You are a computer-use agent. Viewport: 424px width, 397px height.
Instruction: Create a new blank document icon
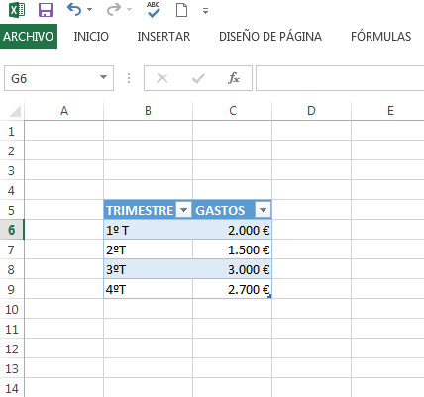point(181,10)
